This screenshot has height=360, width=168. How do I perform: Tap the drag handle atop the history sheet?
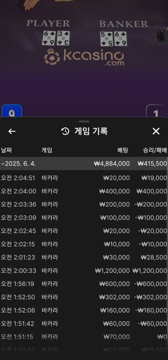pos(84,121)
